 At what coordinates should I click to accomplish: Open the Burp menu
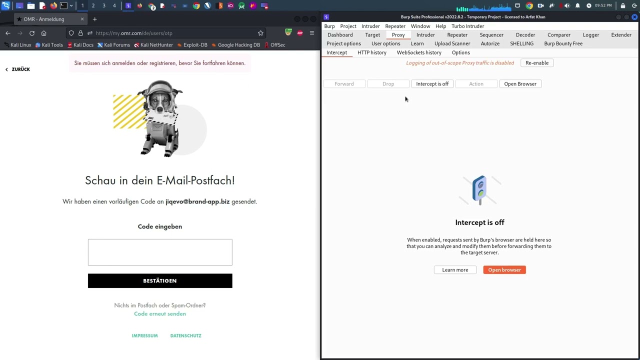click(x=329, y=26)
